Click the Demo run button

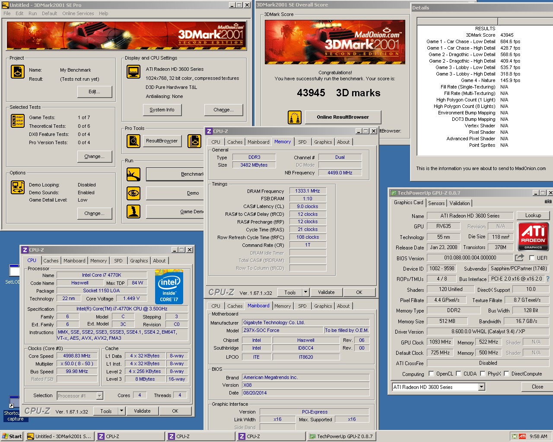(x=175, y=193)
